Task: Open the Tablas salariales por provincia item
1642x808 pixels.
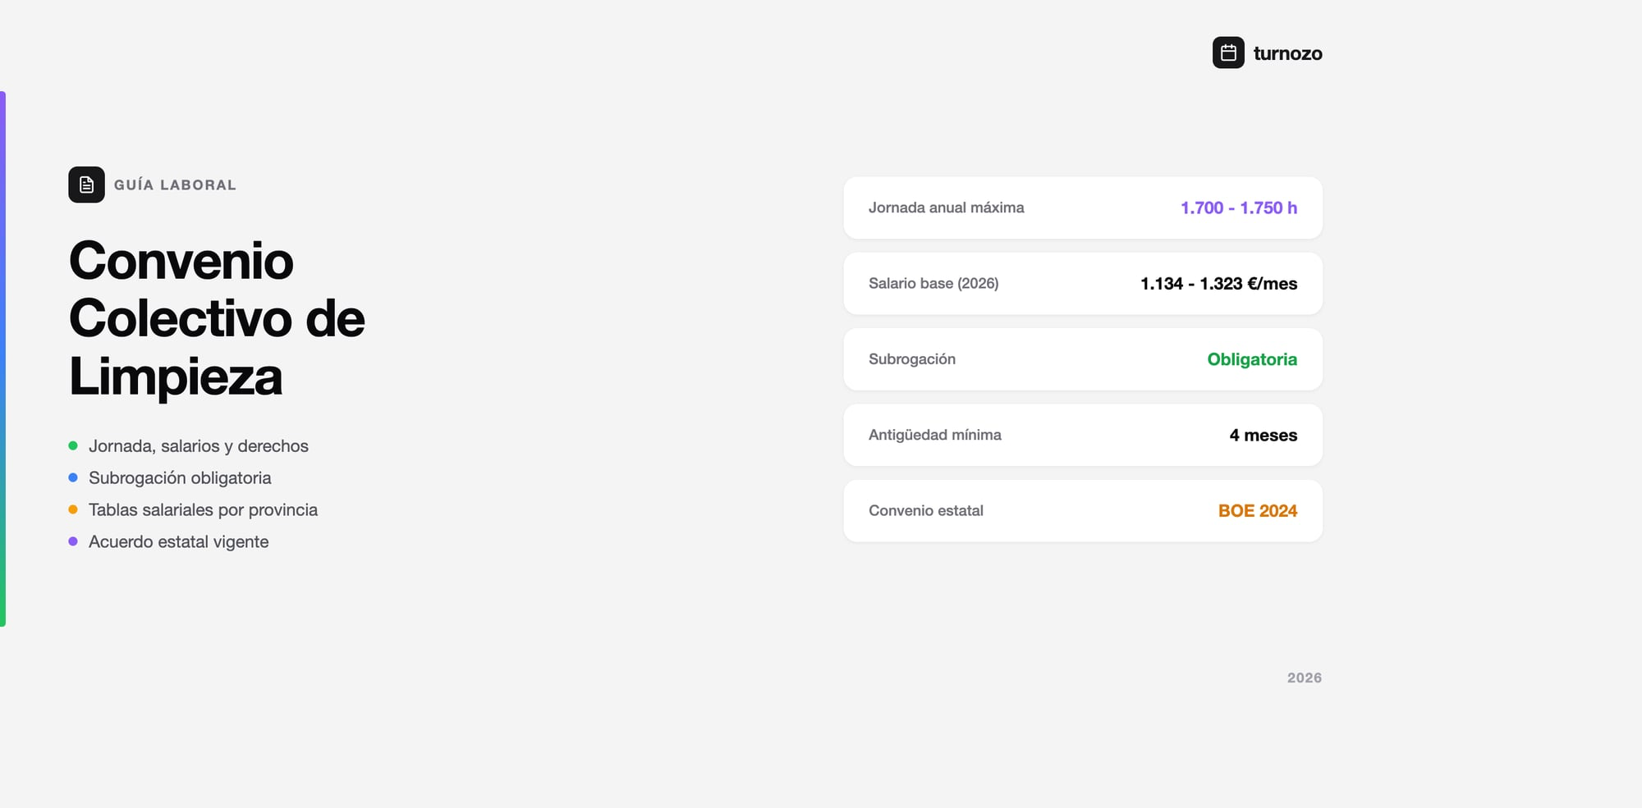Action: 203,510
